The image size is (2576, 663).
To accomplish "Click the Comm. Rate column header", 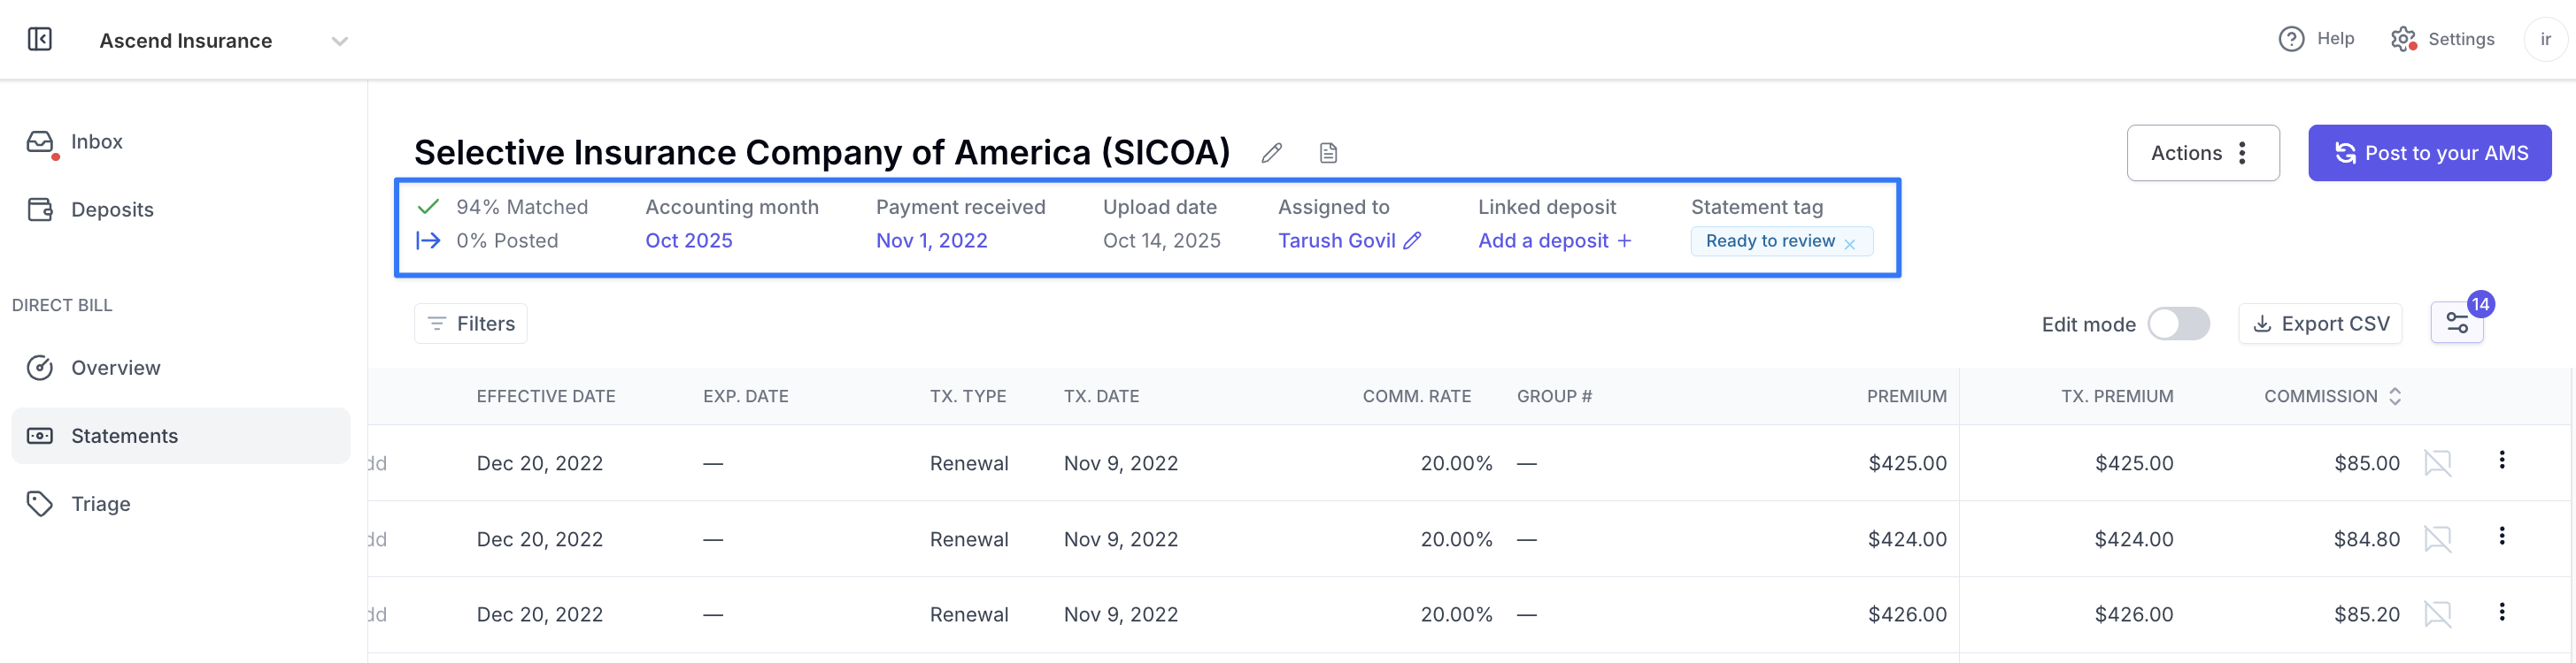I will 1416,396.
